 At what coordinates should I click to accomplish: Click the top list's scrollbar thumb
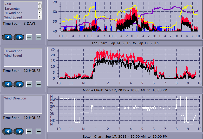point(40,6)
